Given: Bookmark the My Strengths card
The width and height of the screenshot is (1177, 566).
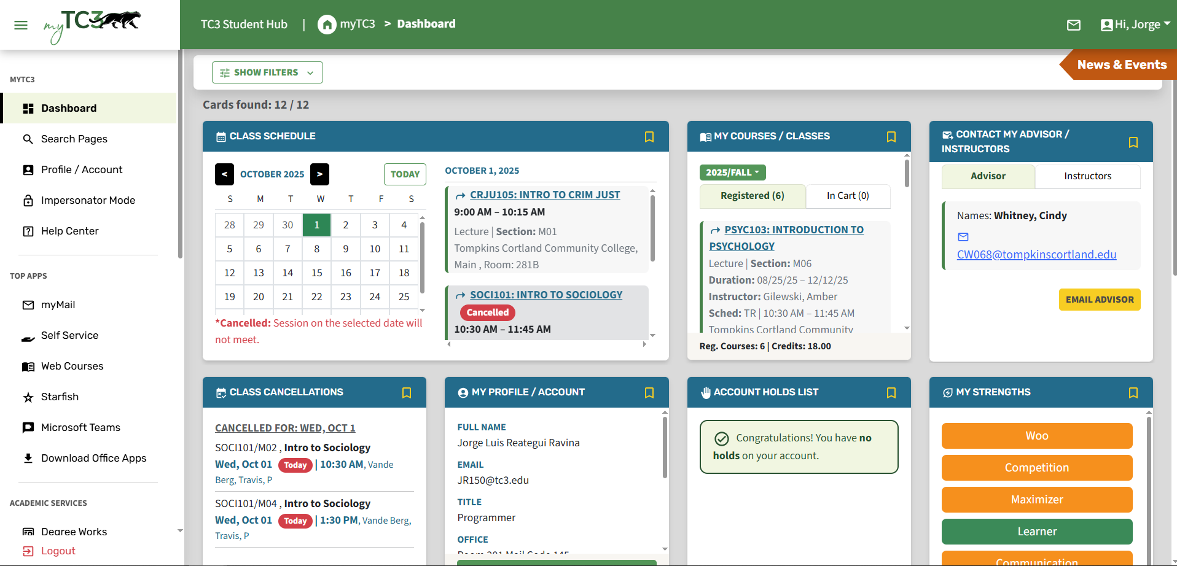Looking at the screenshot, I should click(x=1133, y=392).
